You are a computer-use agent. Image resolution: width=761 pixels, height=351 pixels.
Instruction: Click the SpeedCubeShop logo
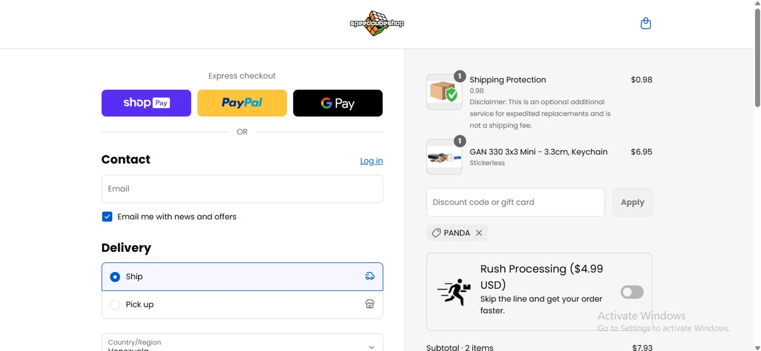click(377, 23)
